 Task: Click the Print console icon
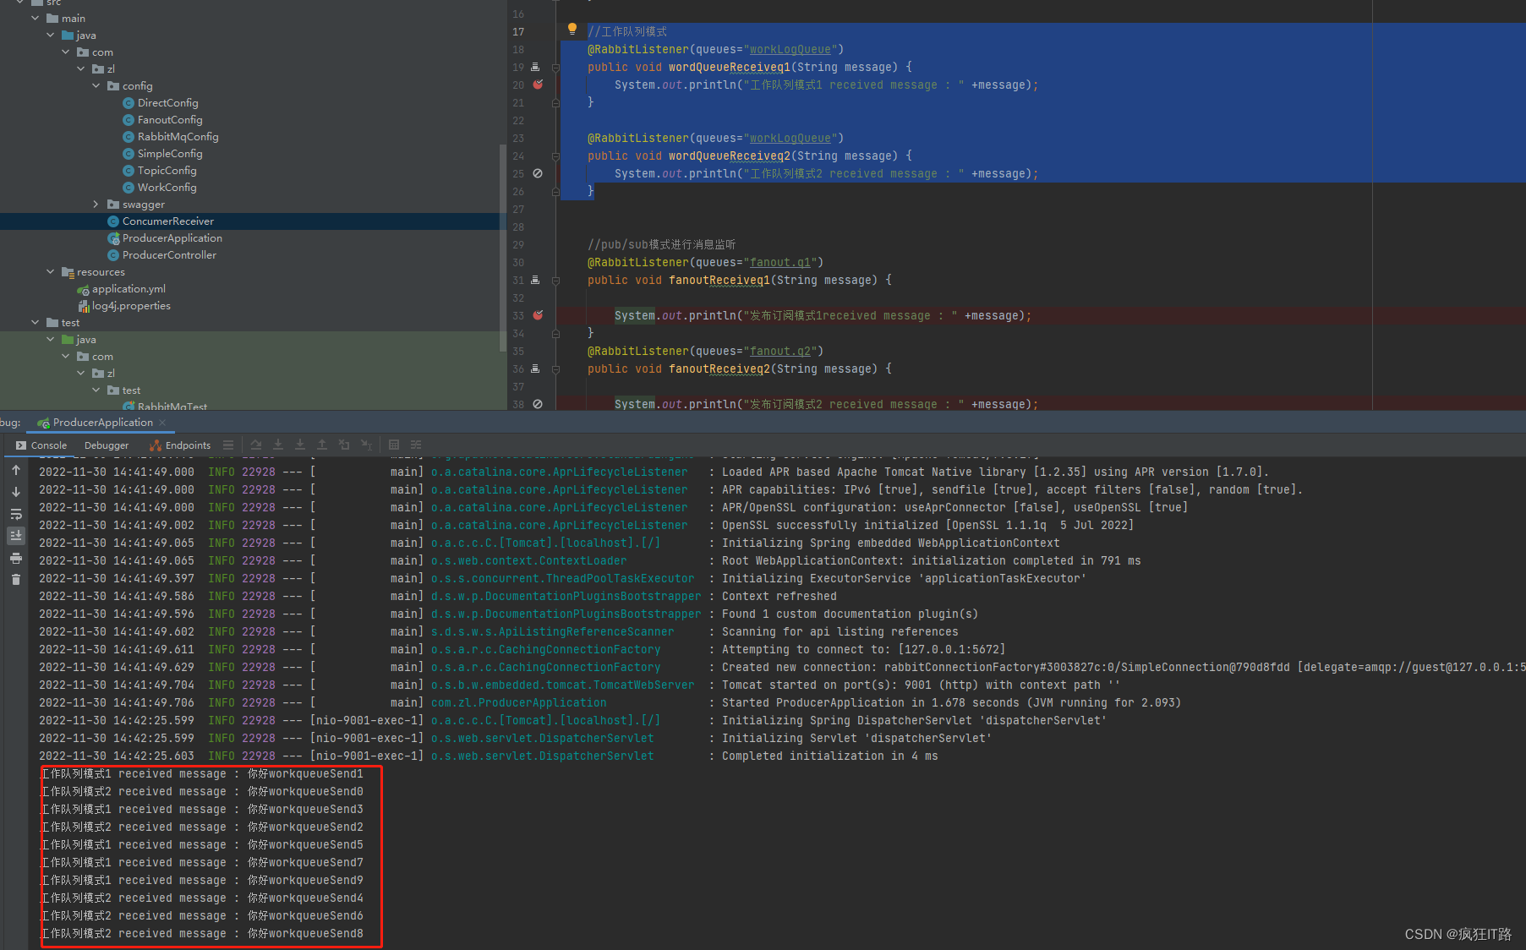[16, 558]
